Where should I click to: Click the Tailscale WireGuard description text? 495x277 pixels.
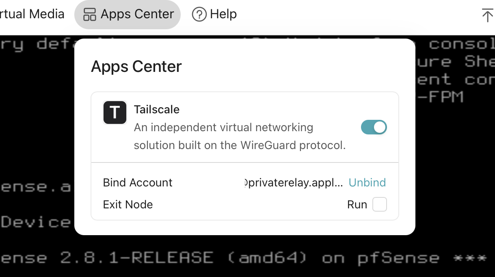[x=240, y=136]
